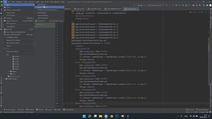Select the a.m4a audio file
This screenshot has height=119, width=212.
[x=16, y=57]
